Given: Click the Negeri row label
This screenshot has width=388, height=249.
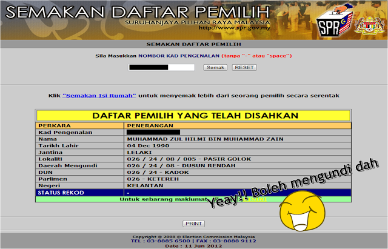Looking at the screenshot, I should [49, 186].
